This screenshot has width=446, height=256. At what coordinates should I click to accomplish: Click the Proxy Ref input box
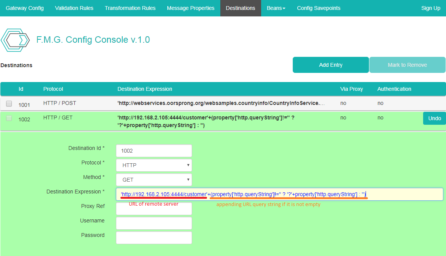(154, 209)
